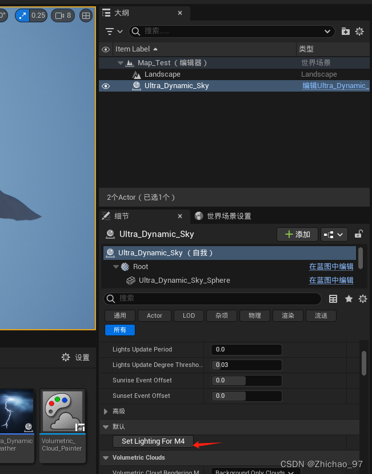The height and width of the screenshot is (474, 372).
Task: Filter by 流送 category
Action: [321, 315]
